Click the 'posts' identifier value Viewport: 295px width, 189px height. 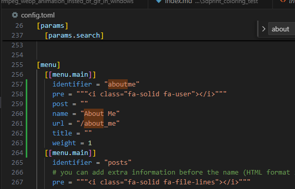click(118, 163)
